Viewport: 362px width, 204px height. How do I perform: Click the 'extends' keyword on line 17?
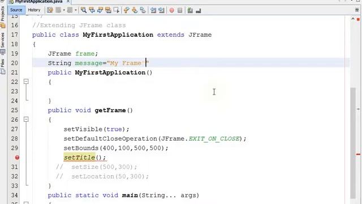tap(171, 35)
